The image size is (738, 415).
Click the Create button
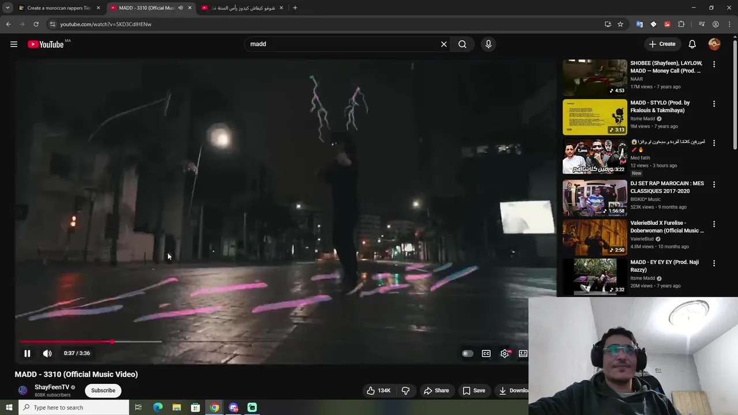coord(662,44)
